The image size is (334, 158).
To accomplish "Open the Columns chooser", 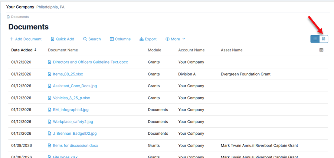I will pyautogui.click(x=120, y=39).
